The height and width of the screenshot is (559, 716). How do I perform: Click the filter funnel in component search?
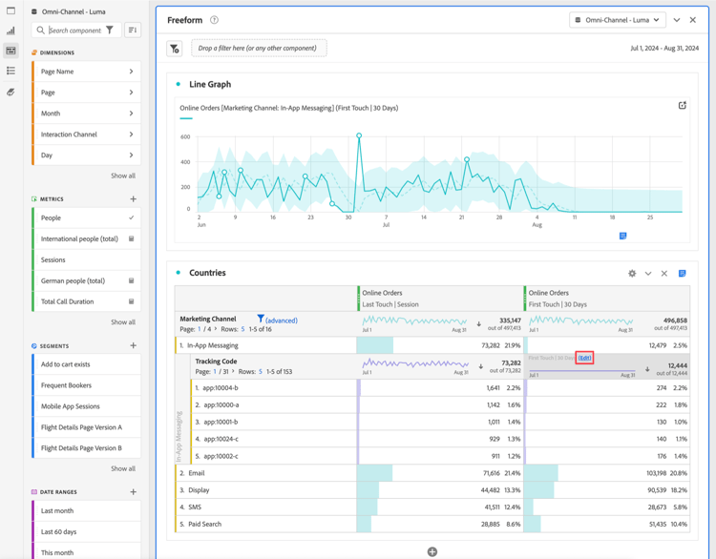pyautogui.click(x=110, y=31)
